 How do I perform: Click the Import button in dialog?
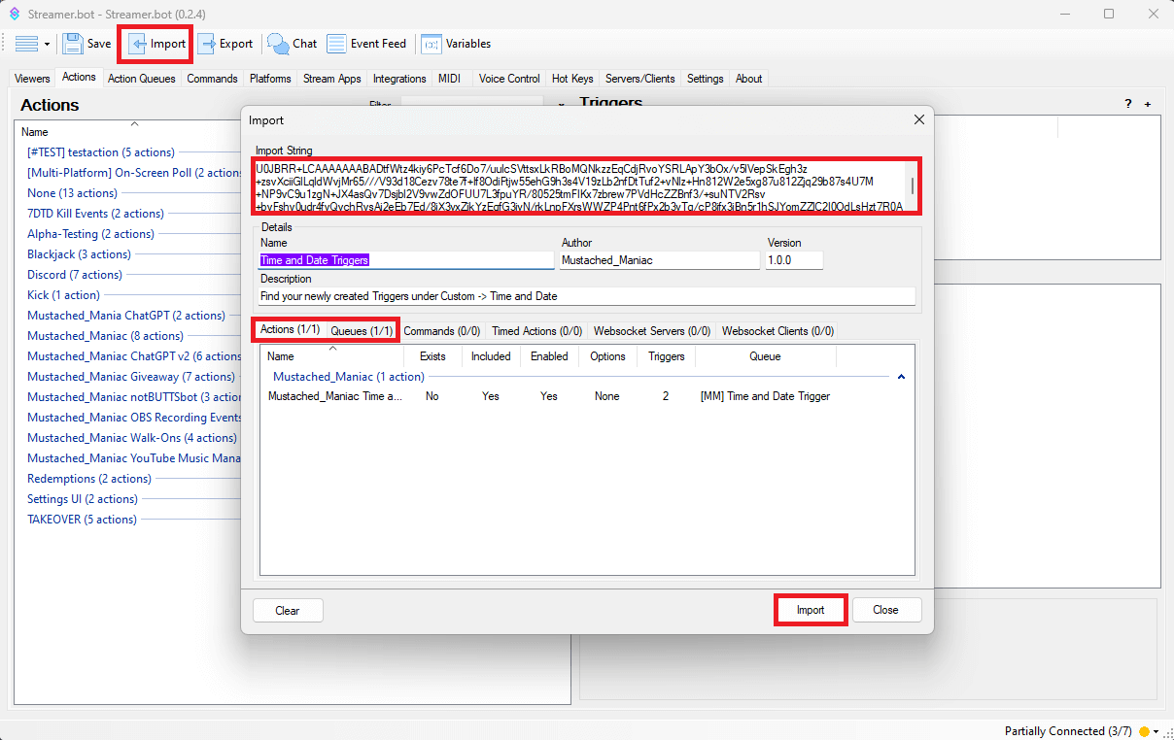pyautogui.click(x=811, y=610)
